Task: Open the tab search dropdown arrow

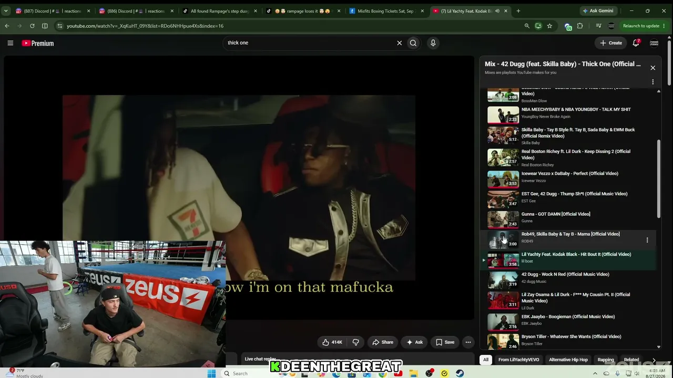Action: pyautogui.click(x=6, y=11)
